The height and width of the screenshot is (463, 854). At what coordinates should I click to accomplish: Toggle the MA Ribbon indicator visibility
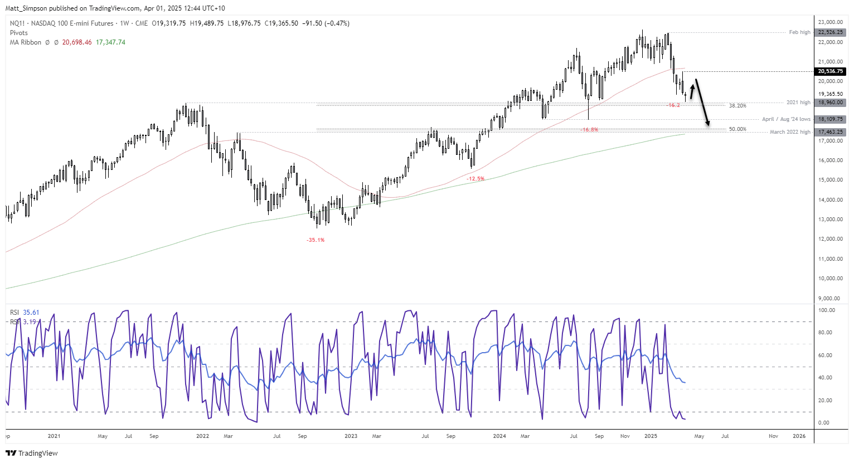(25, 42)
